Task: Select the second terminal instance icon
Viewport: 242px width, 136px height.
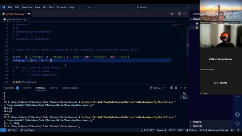Action: click(185, 97)
